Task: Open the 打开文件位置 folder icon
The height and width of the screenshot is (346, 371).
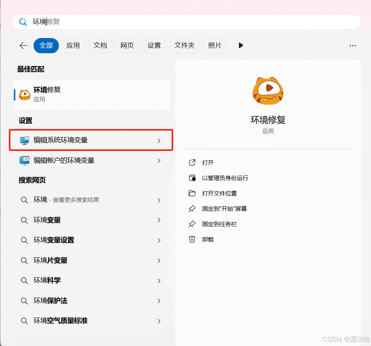Action: [192, 193]
